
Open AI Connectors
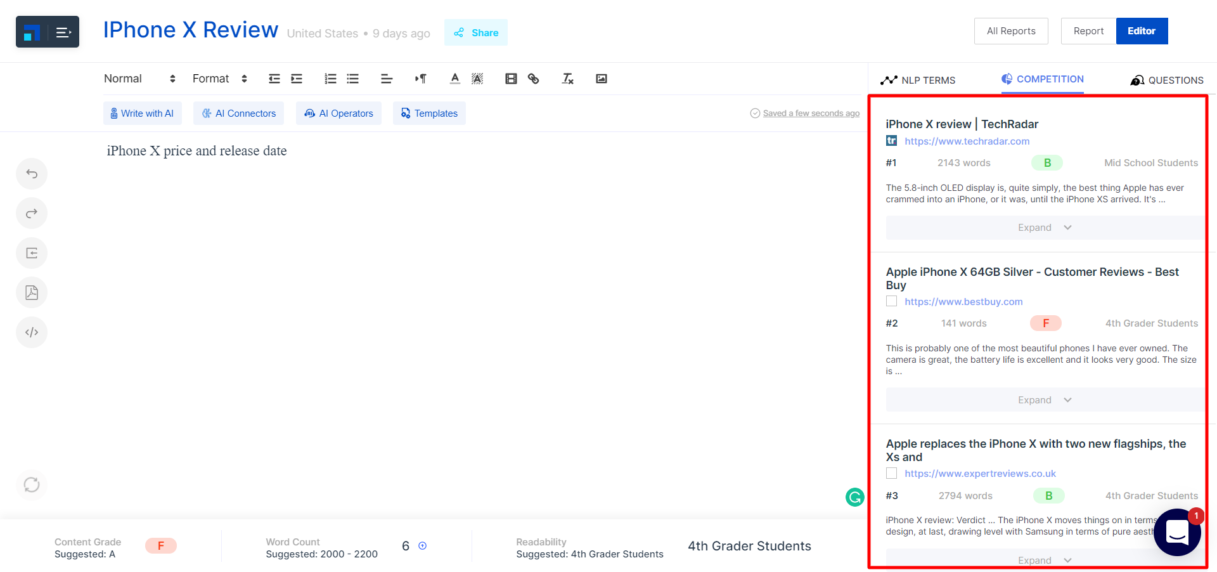pyautogui.click(x=239, y=114)
